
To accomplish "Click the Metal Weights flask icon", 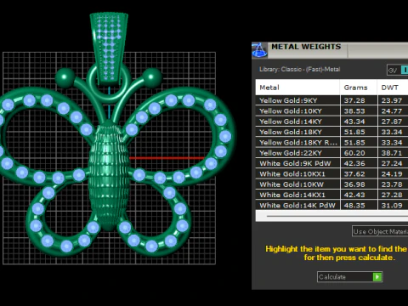I will 259,50.
